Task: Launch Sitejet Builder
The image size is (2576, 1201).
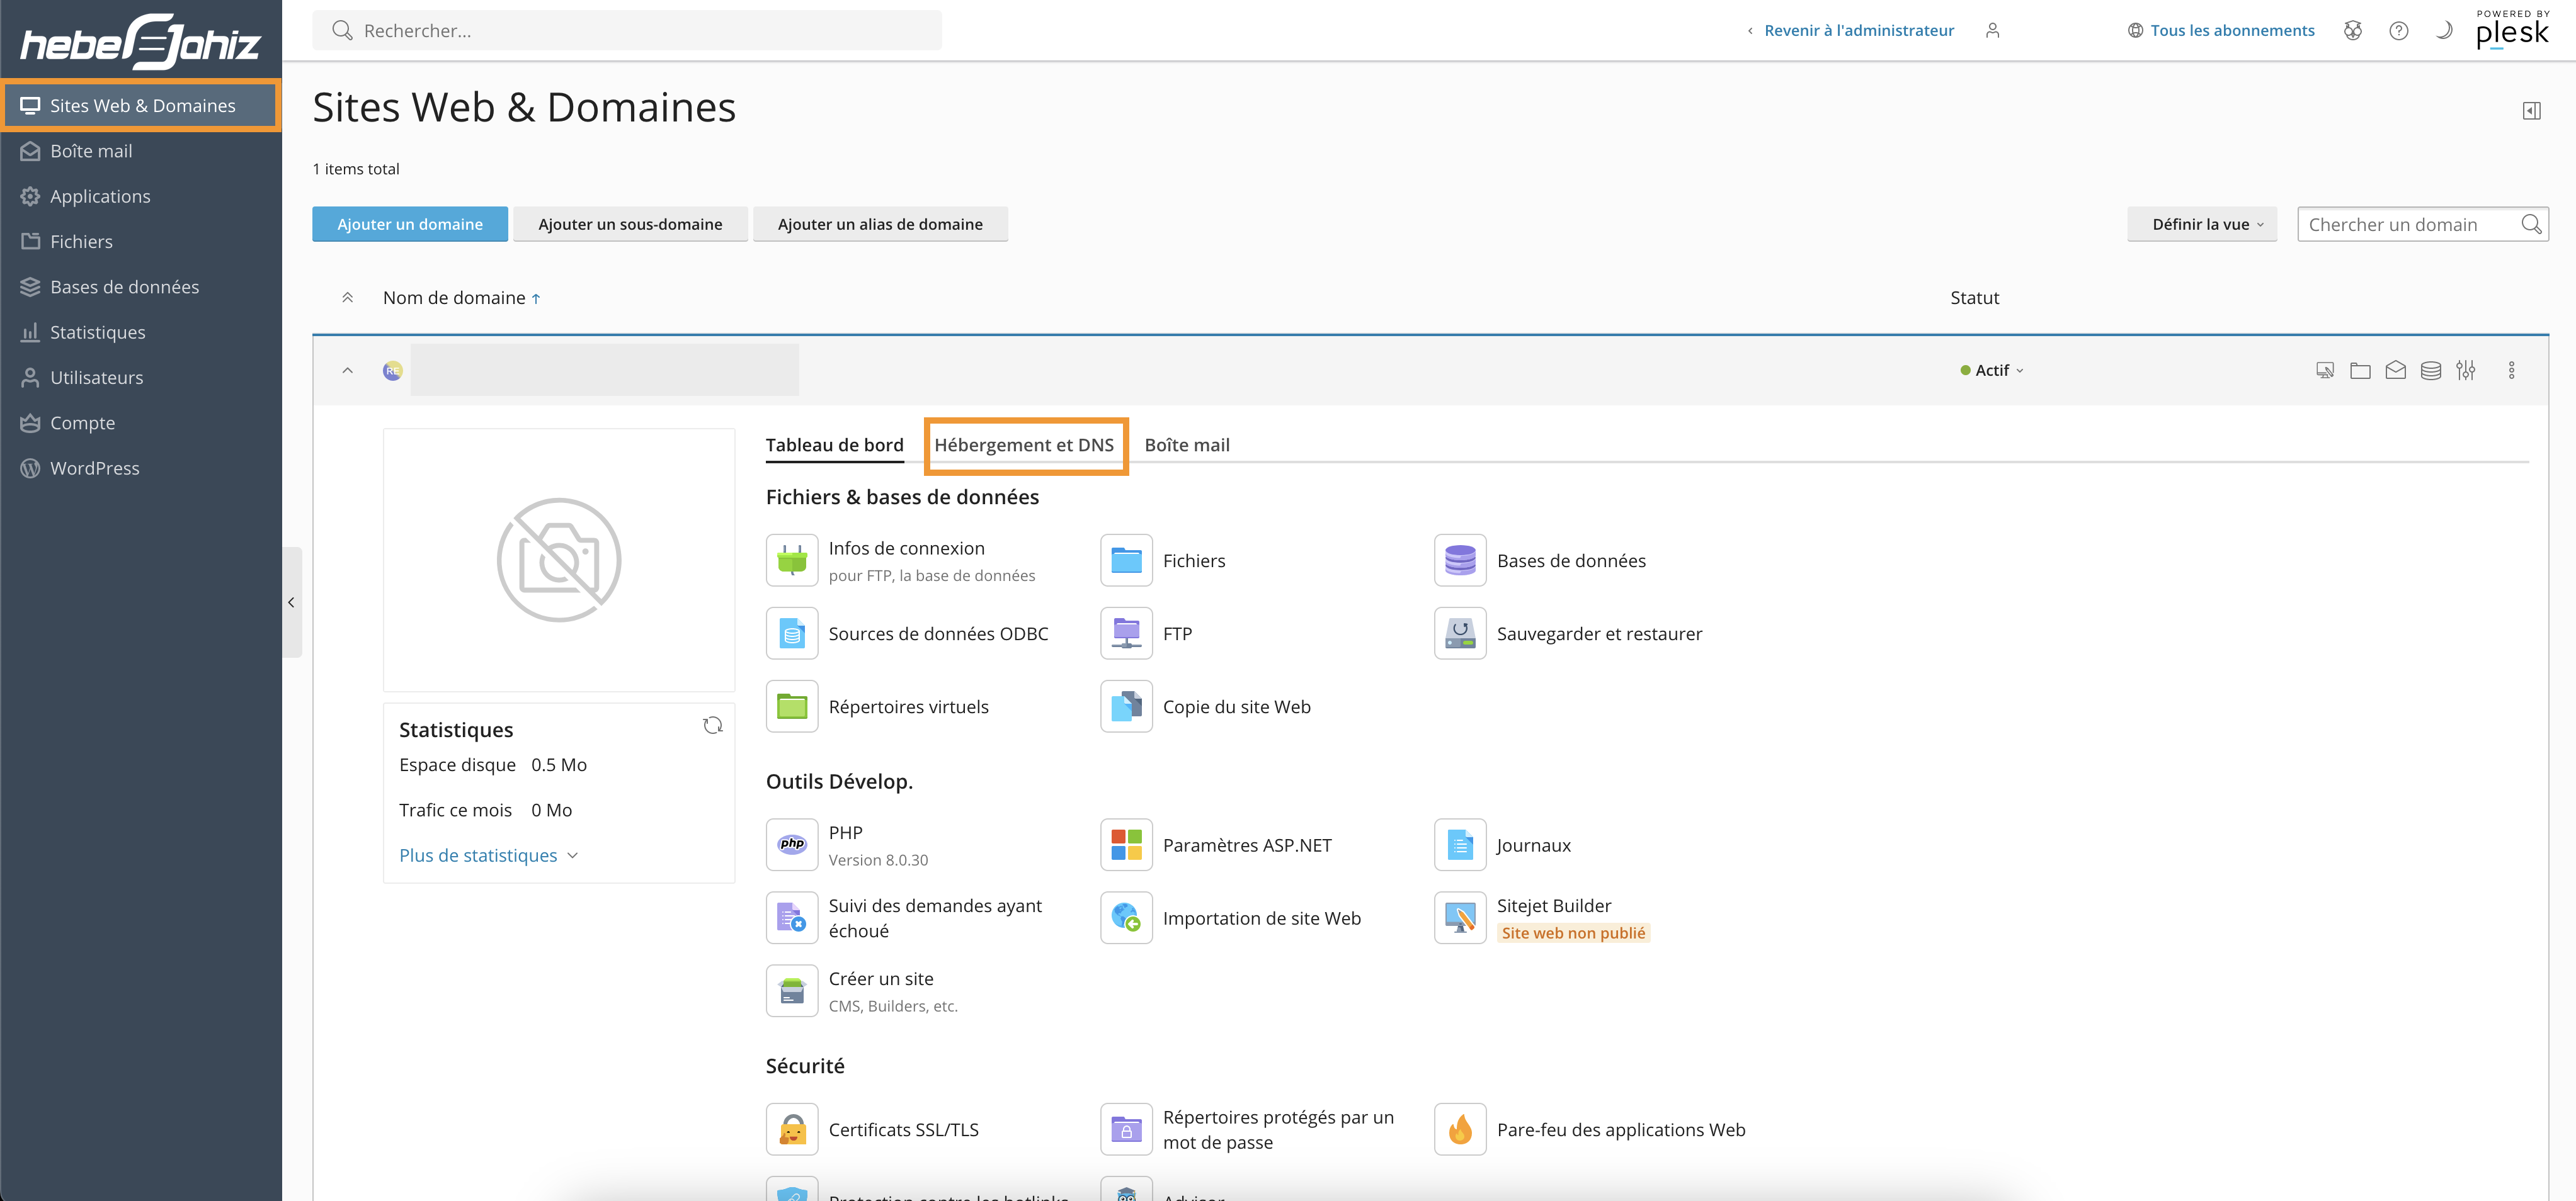Action: pos(1553,905)
